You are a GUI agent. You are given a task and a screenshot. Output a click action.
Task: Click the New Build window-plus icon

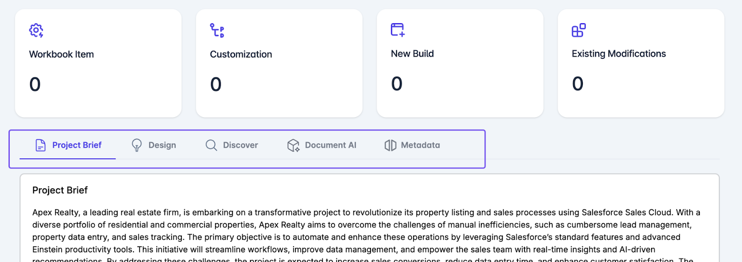pos(398,30)
